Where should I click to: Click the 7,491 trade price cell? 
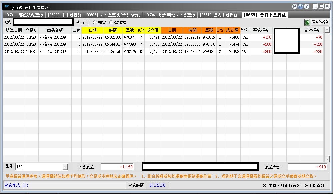click(x=152, y=37)
